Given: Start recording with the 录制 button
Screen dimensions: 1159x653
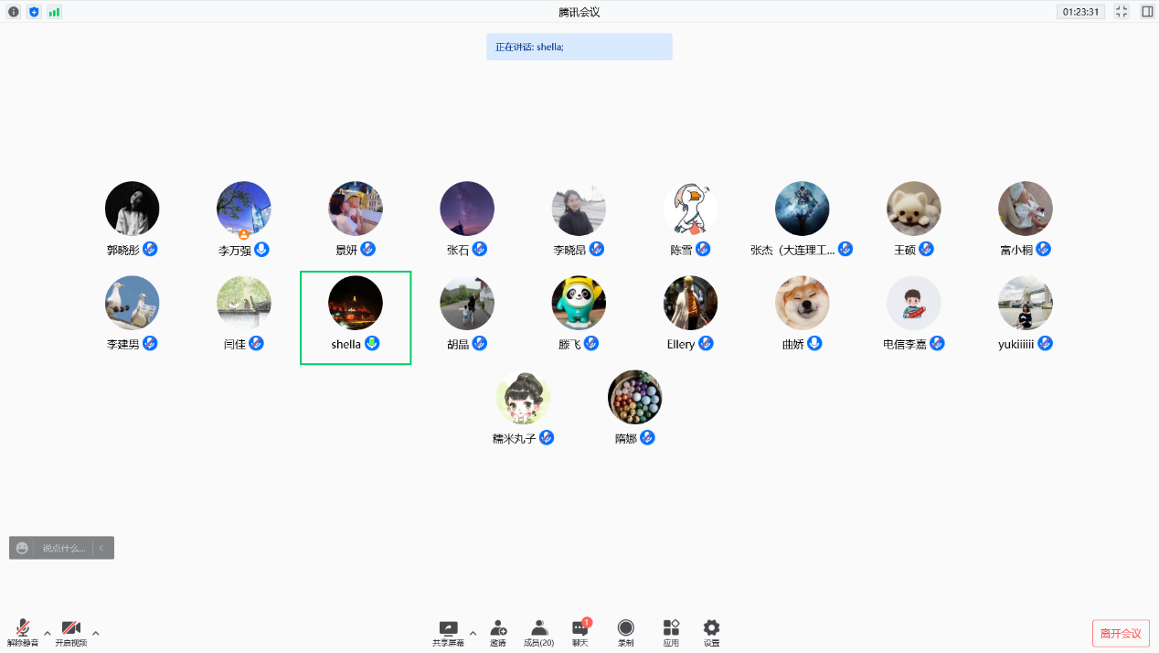Looking at the screenshot, I should click(x=625, y=632).
